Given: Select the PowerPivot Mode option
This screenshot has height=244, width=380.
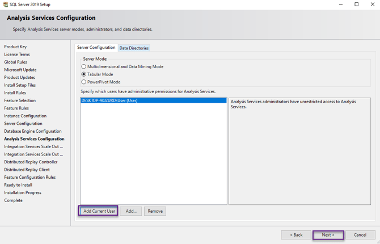Looking at the screenshot, I should click(x=84, y=82).
